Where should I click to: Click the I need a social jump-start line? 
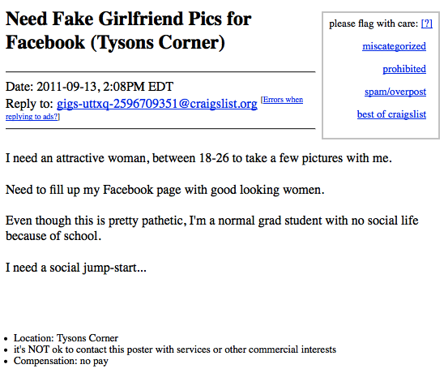pyautogui.click(x=76, y=268)
